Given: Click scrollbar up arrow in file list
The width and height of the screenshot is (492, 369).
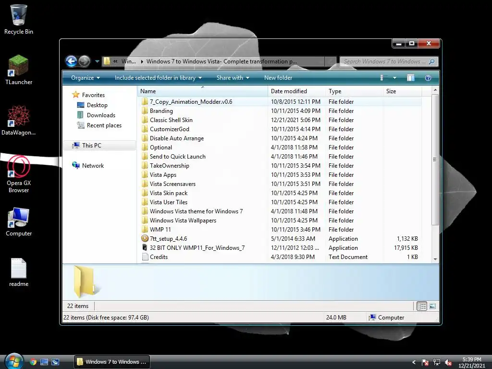Looking at the screenshot, I should [x=435, y=90].
